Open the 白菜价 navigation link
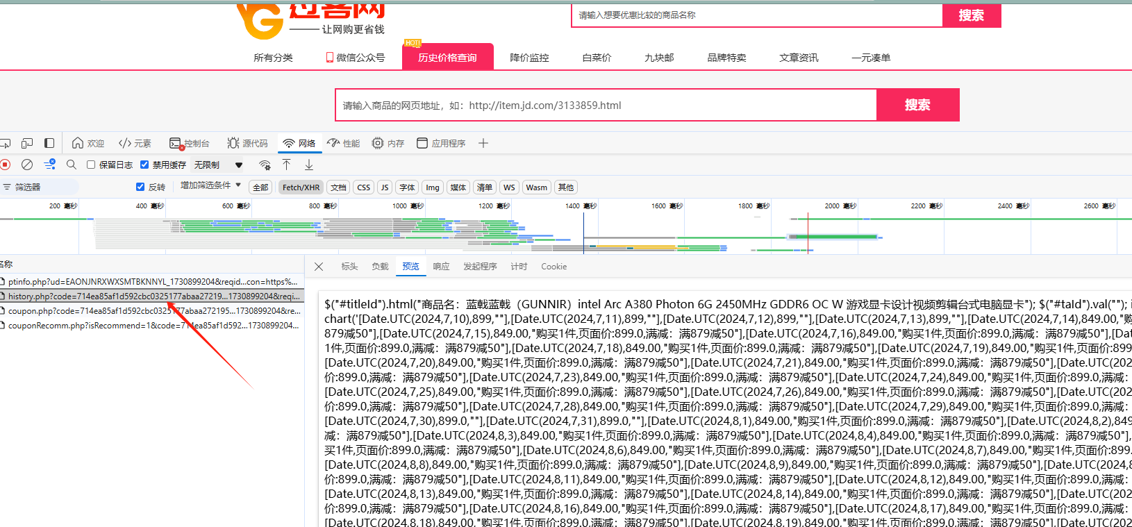This screenshot has height=527, width=1132. pyautogui.click(x=597, y=58)
